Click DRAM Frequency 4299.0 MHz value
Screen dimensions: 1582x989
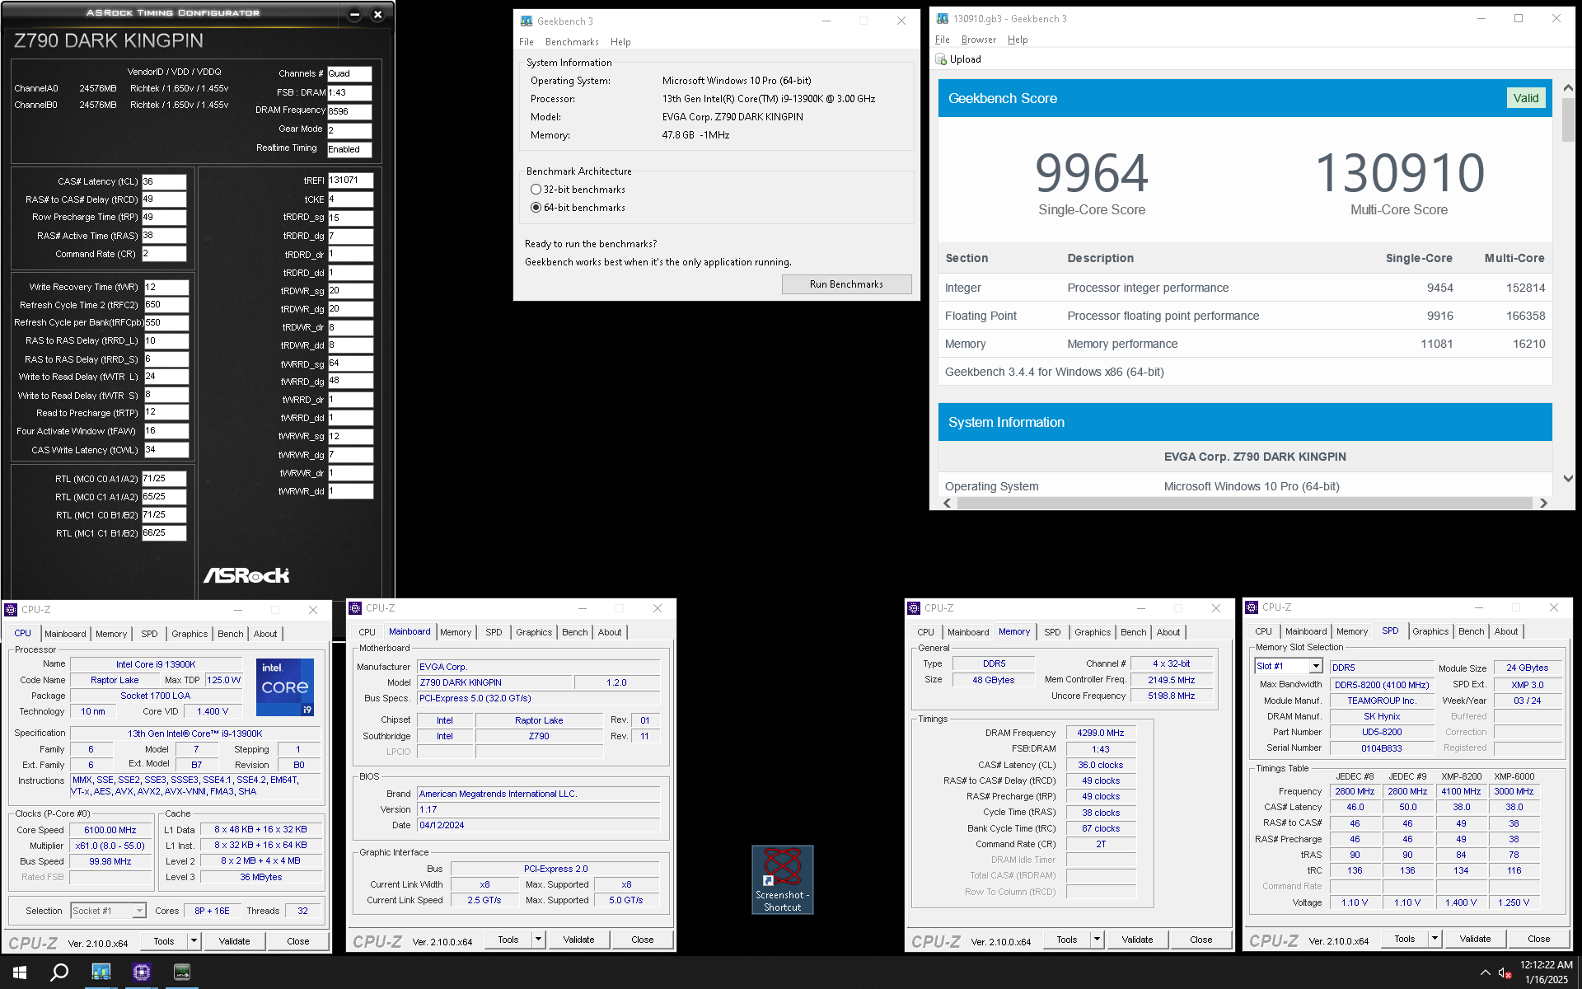1101,733
